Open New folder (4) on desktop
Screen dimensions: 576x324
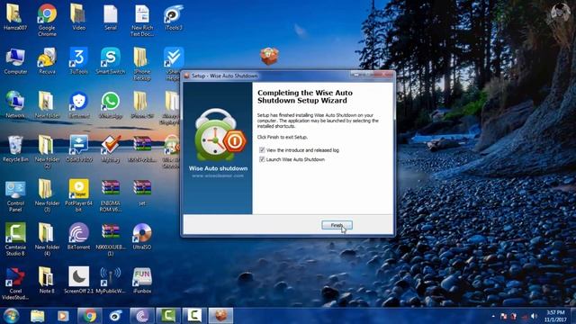[x=47, y=239]
